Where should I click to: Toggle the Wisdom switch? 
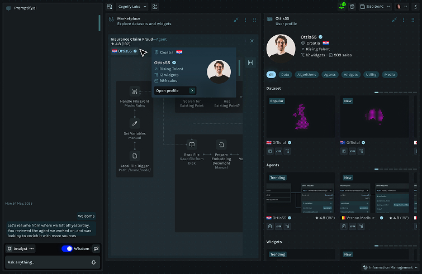point(67,249)
